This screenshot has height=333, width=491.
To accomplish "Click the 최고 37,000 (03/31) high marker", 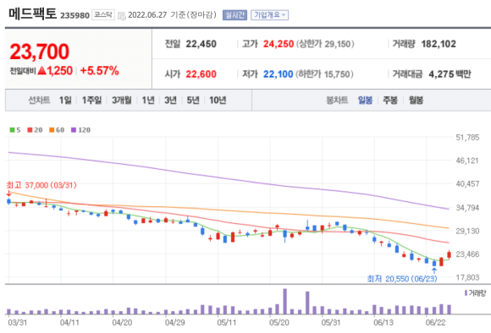I will pyautogui.click(x=41, y=185).
